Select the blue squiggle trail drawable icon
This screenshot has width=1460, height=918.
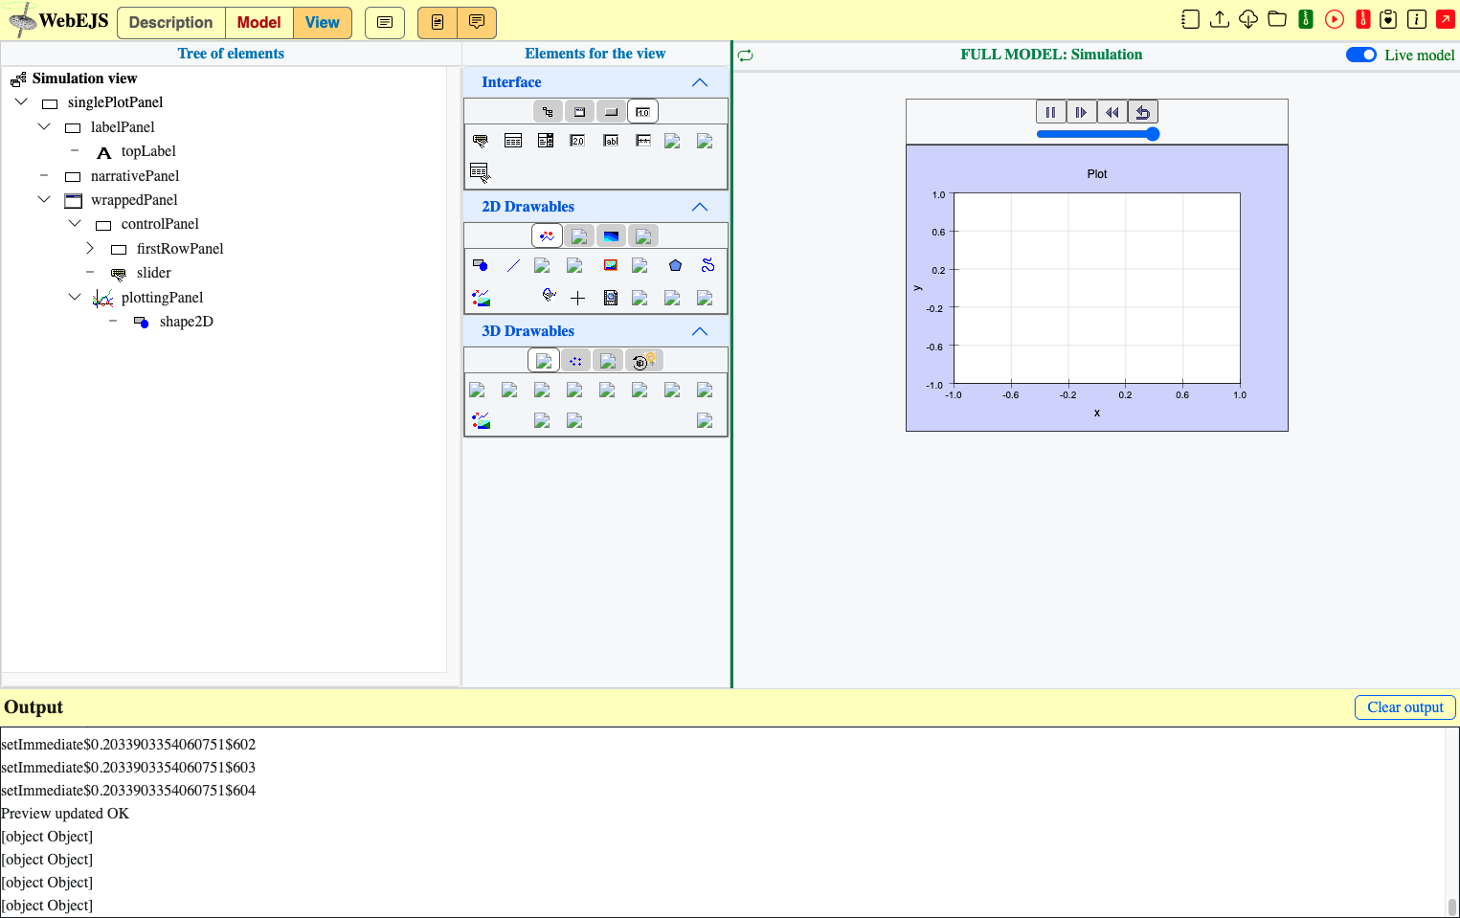[x=708, y=265]
